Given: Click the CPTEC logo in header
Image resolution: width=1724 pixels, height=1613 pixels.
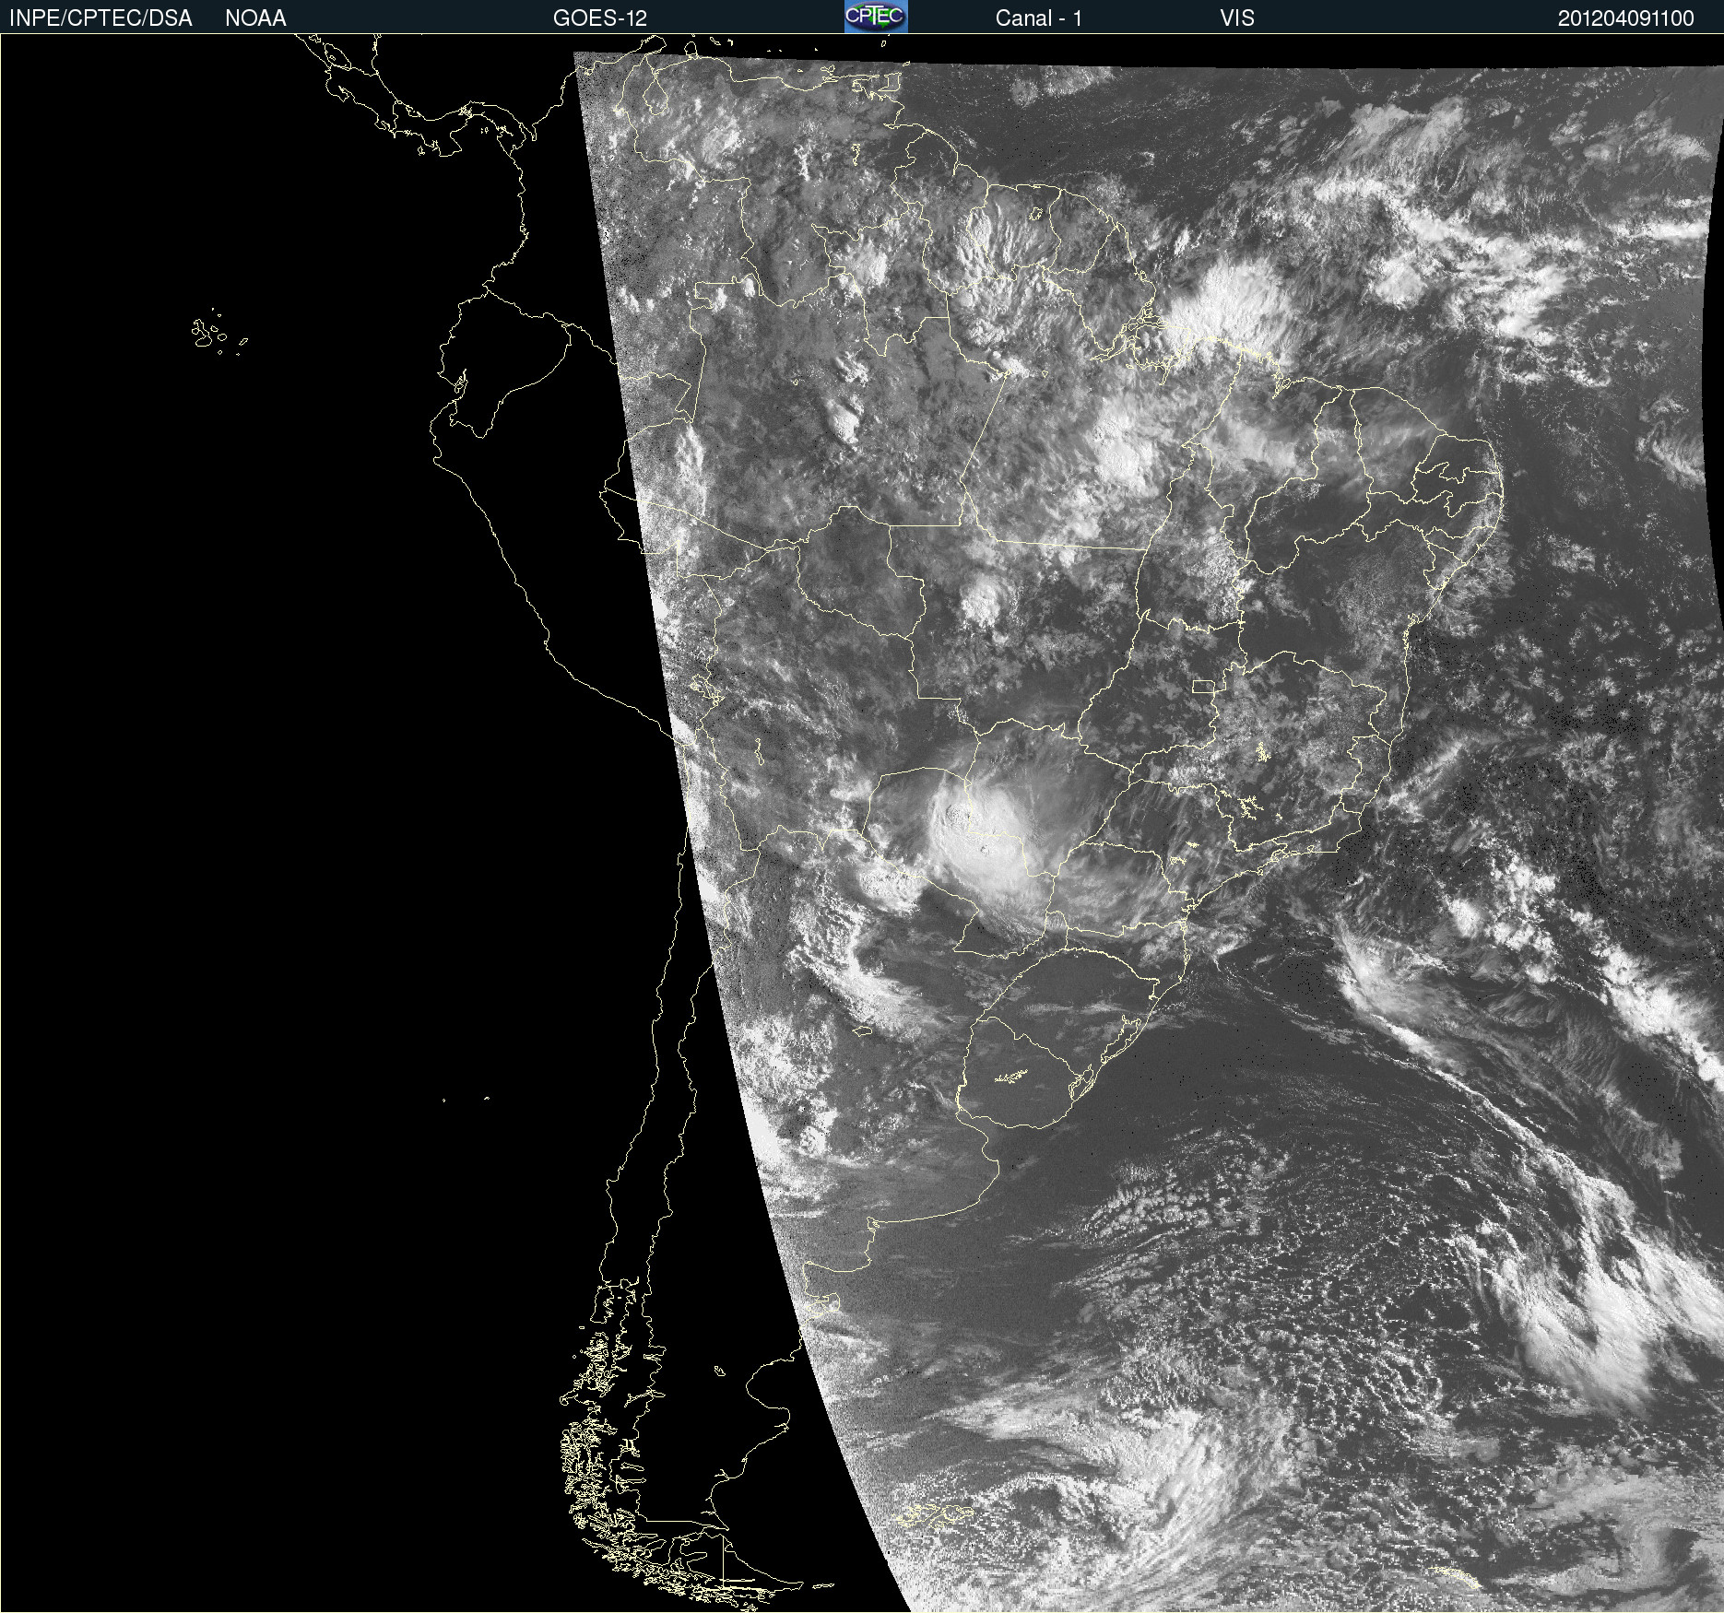Looking at the screenshot, I should pyautogui.click(x=876, y=17).
